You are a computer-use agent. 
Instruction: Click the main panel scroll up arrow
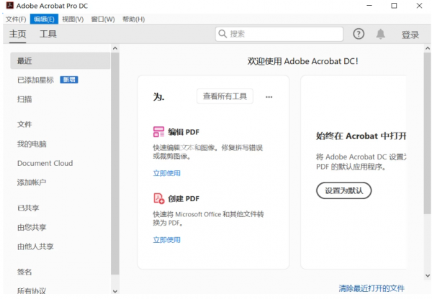(x=427, y=48)
